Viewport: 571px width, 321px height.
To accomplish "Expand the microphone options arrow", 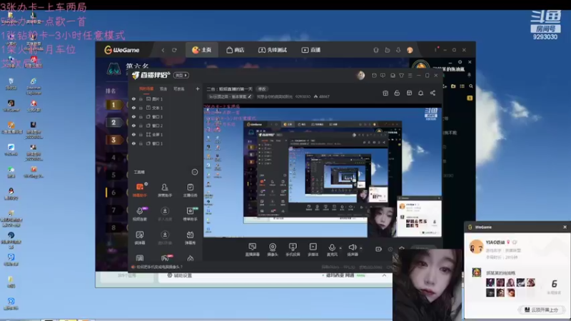I will [340, 248].
